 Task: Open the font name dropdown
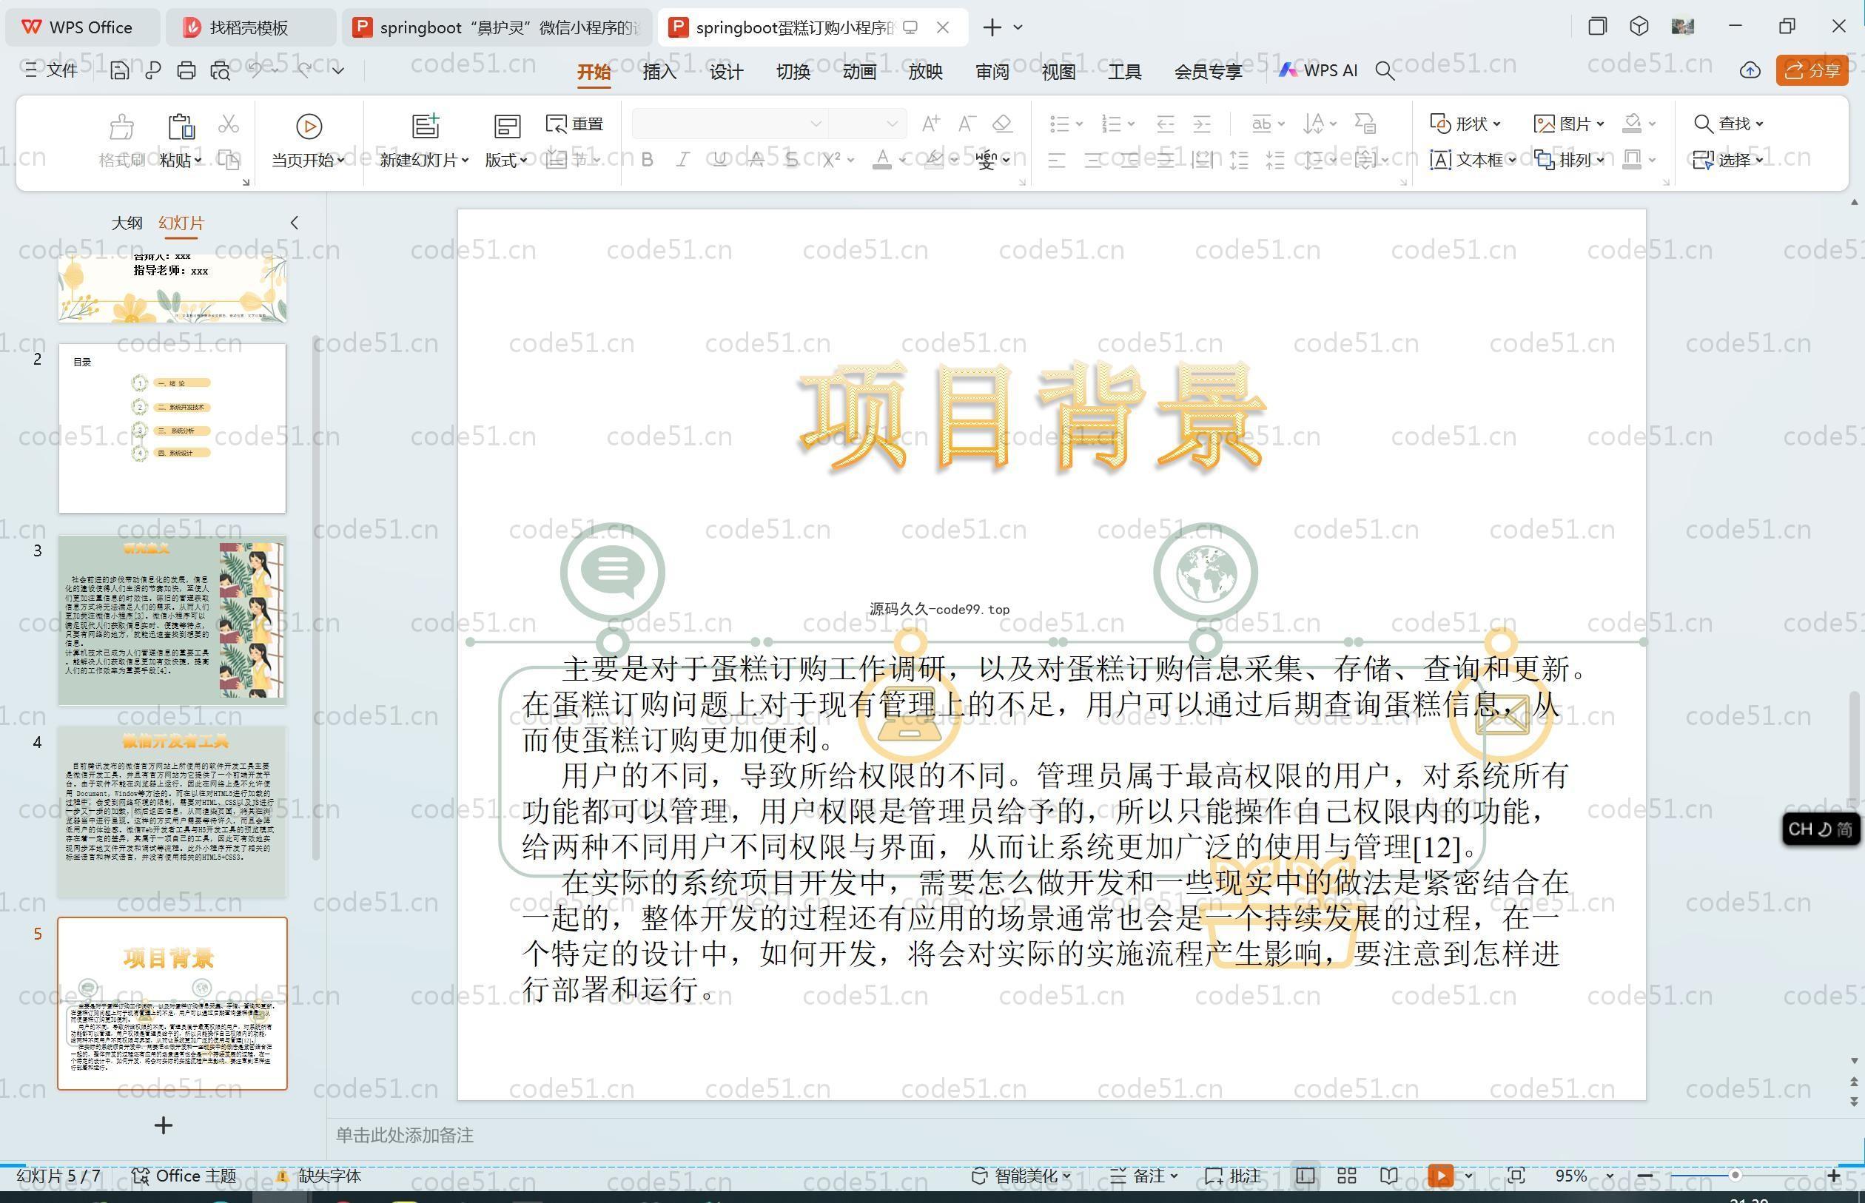816,124
